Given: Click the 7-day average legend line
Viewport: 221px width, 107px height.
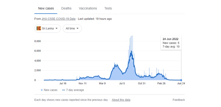Looking at the screenshot, I should [64, 90].
